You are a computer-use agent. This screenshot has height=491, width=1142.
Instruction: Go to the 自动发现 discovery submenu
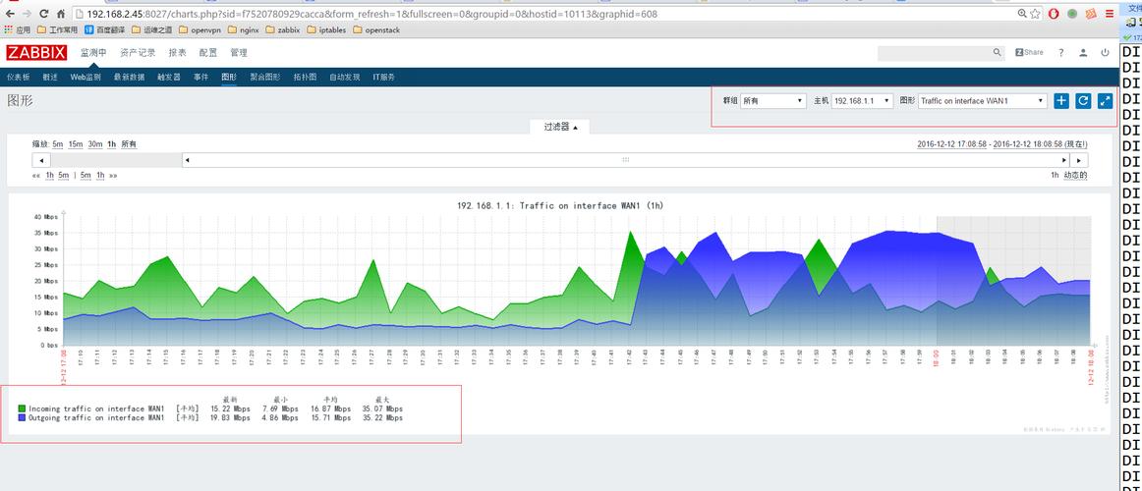click(345, 77)
